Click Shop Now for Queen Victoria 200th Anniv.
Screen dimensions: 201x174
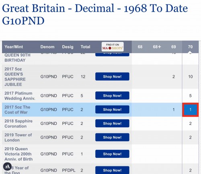[112, 154]
